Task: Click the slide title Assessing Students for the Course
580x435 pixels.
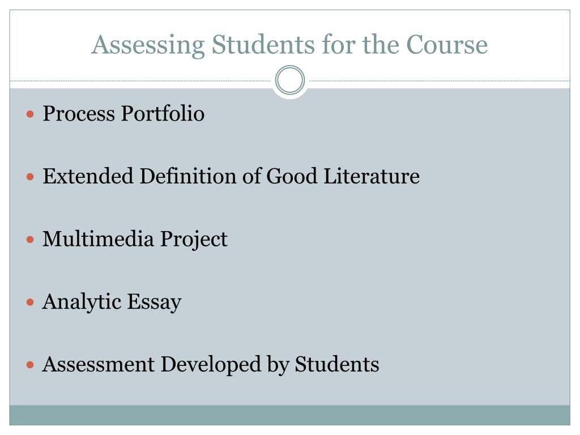Action: pos(289,45)
